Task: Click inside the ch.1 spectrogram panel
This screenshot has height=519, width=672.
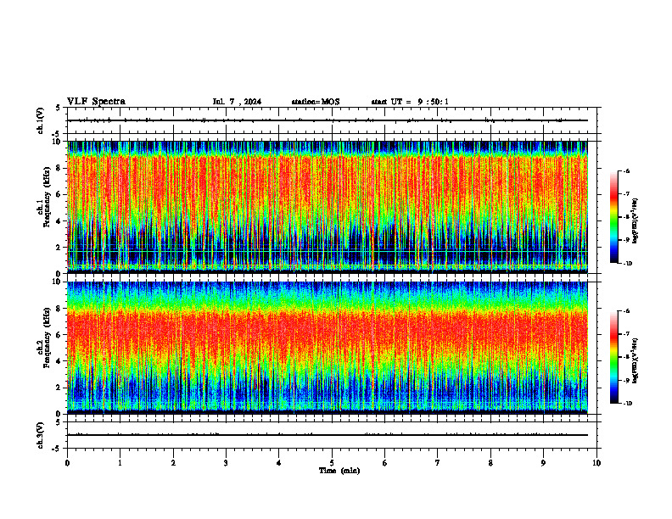Action: (x=328, y=207)
